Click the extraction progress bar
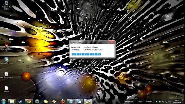This screenshot has width=185, height=104. (x=92, y=54)
